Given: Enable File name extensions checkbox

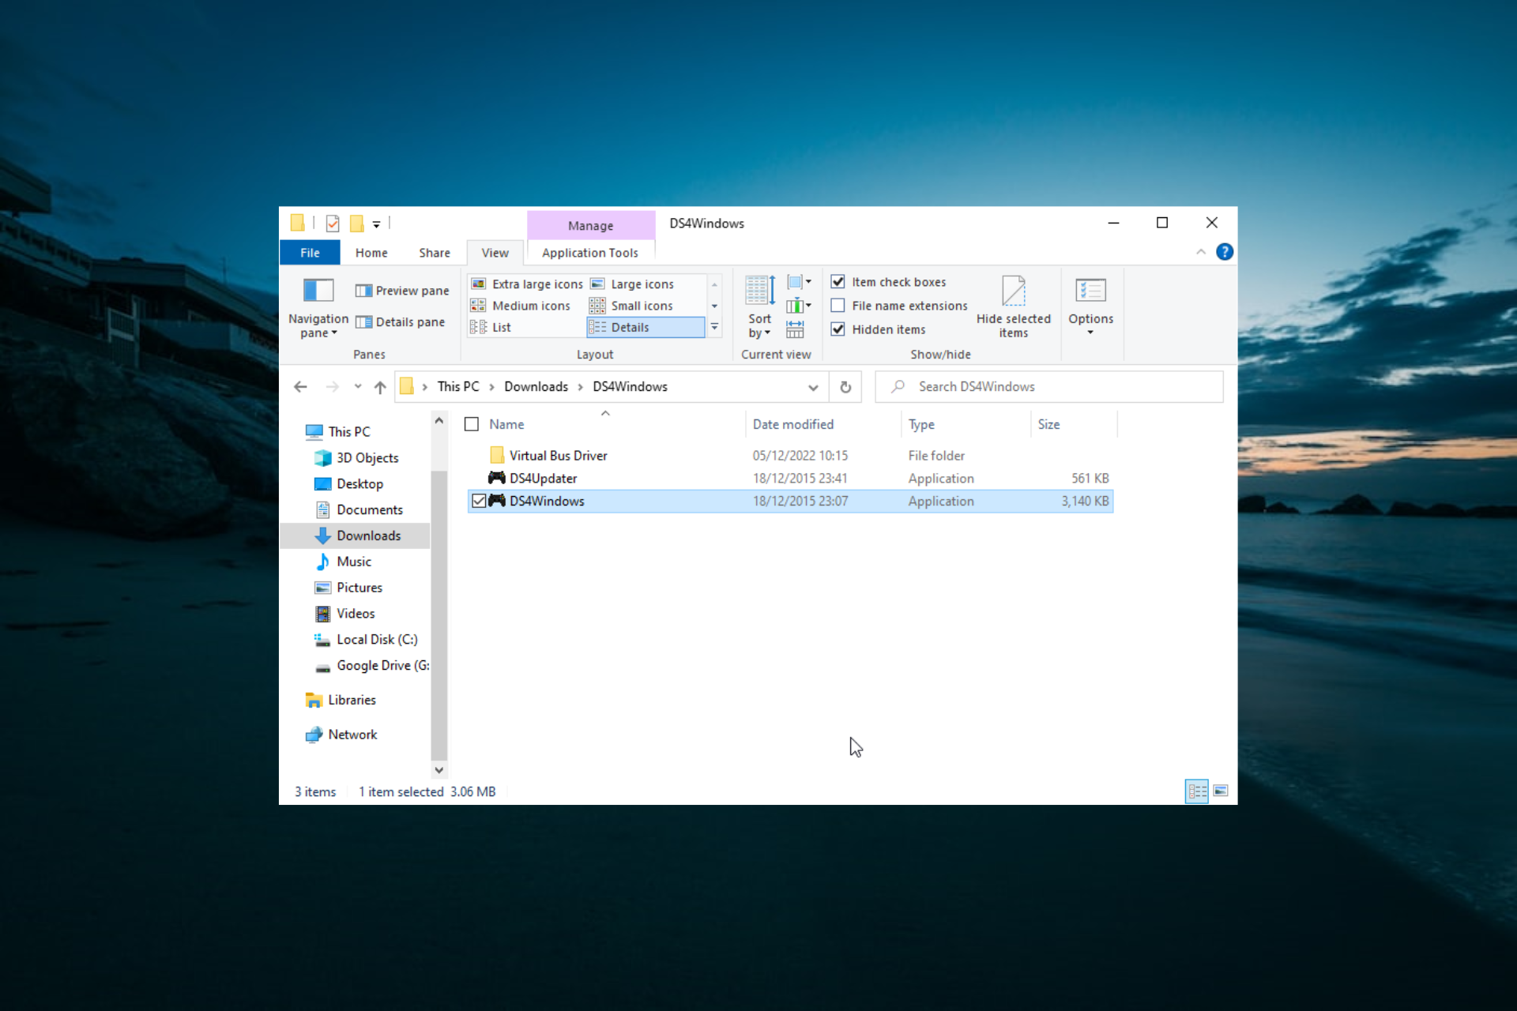Looking at the screenshot, I should (x=838, y=306).
